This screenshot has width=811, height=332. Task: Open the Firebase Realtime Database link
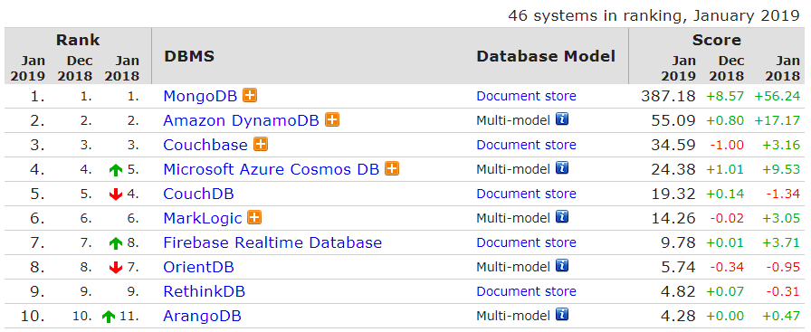(272, 242)
